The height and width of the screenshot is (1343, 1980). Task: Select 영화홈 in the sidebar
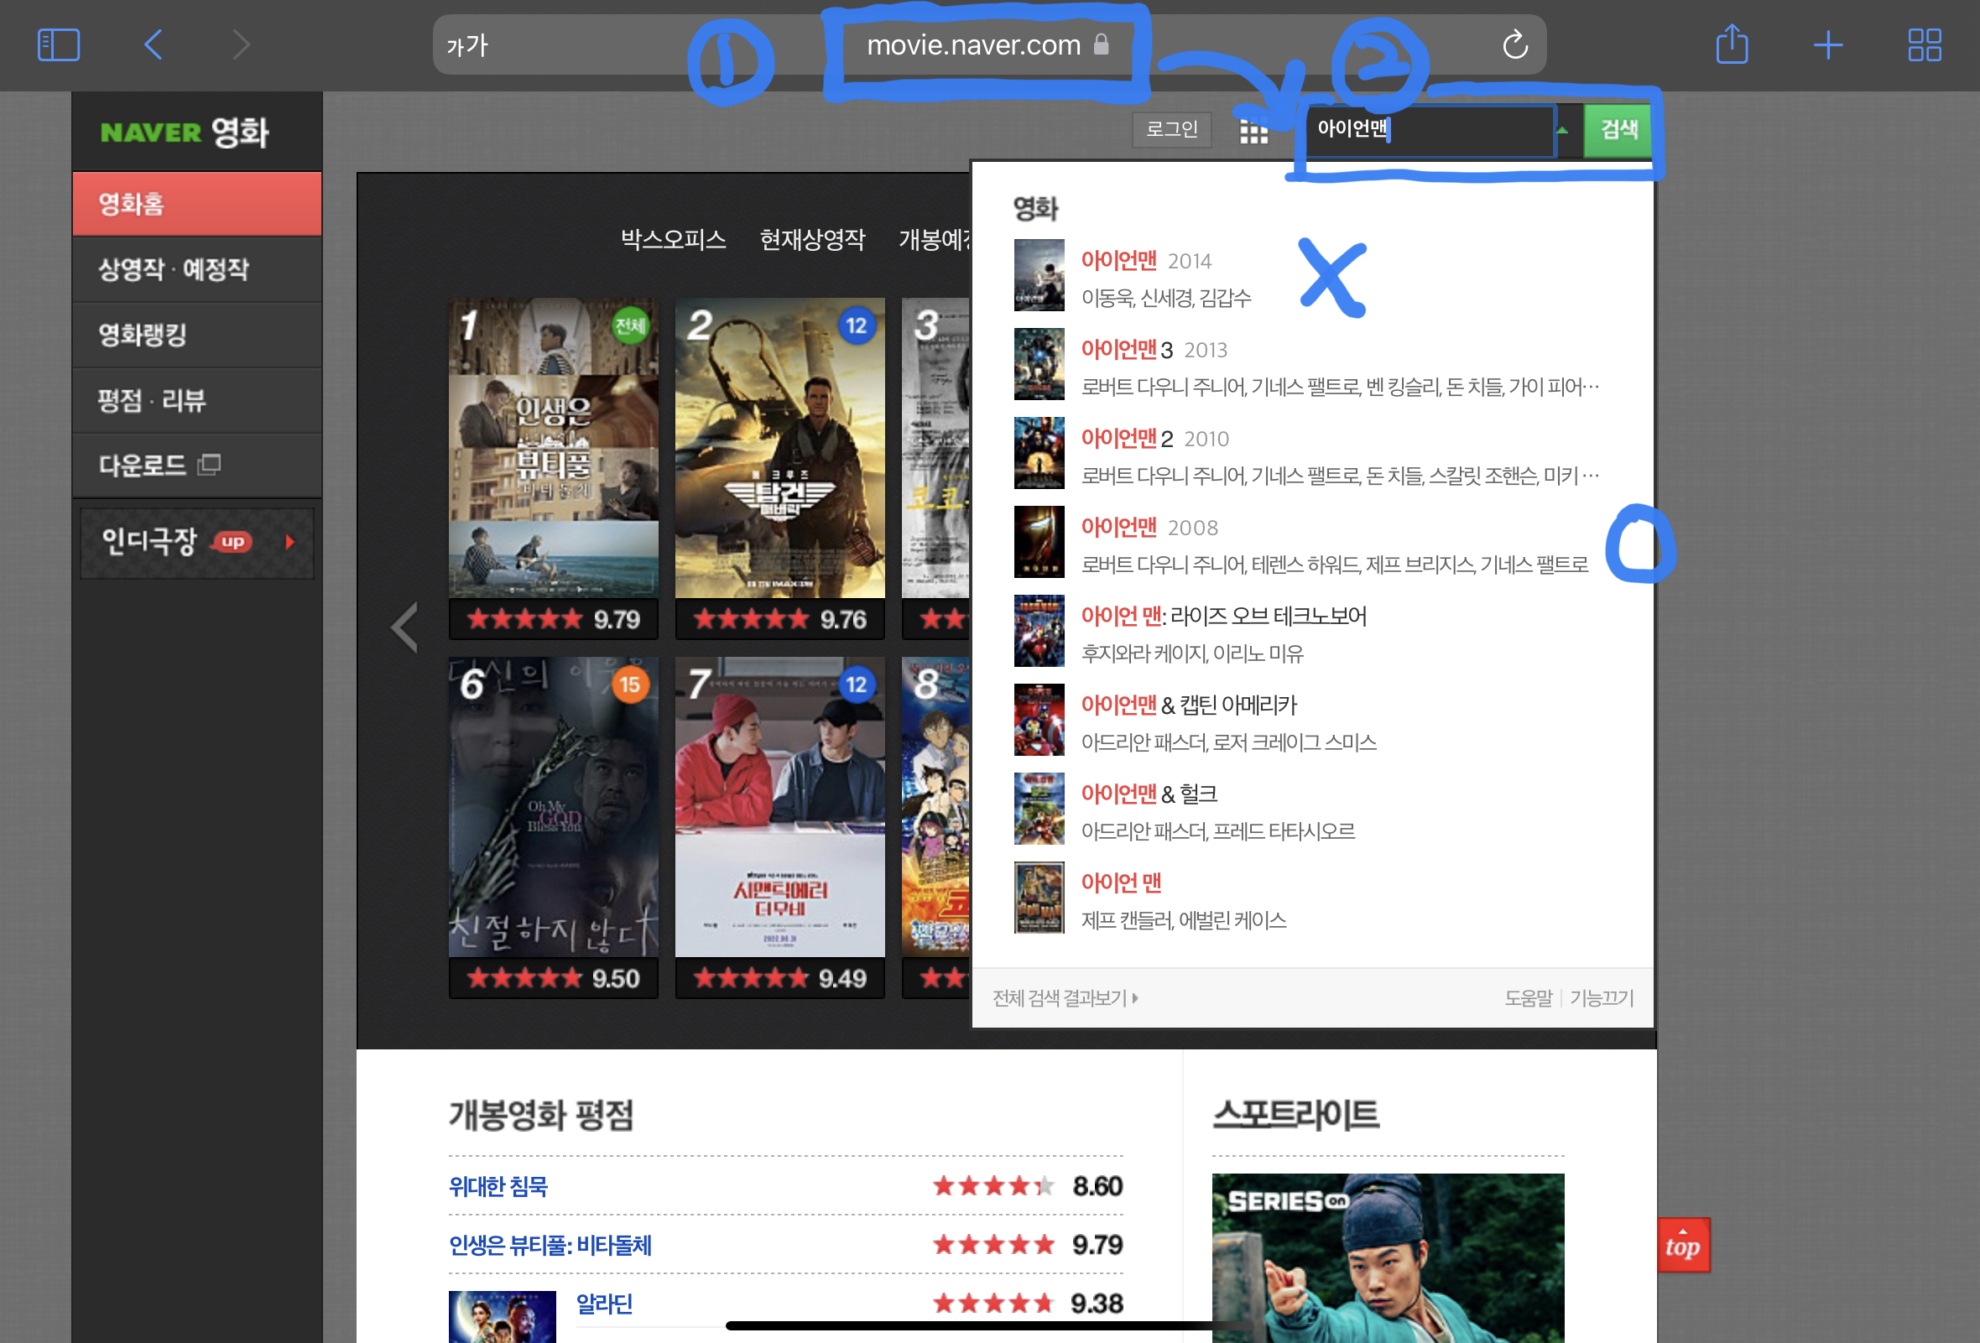pos(197,205)
